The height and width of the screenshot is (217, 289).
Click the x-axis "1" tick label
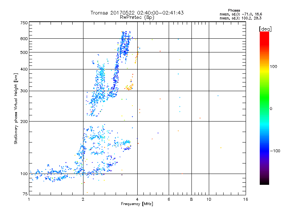click(29, 199)
